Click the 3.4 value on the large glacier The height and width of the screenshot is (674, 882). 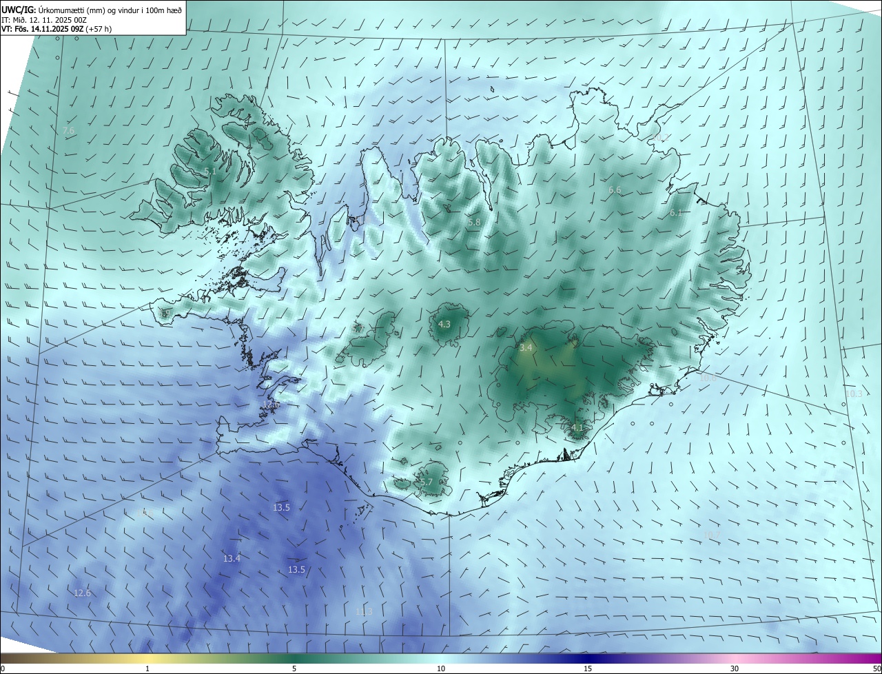tap(526, 348)
